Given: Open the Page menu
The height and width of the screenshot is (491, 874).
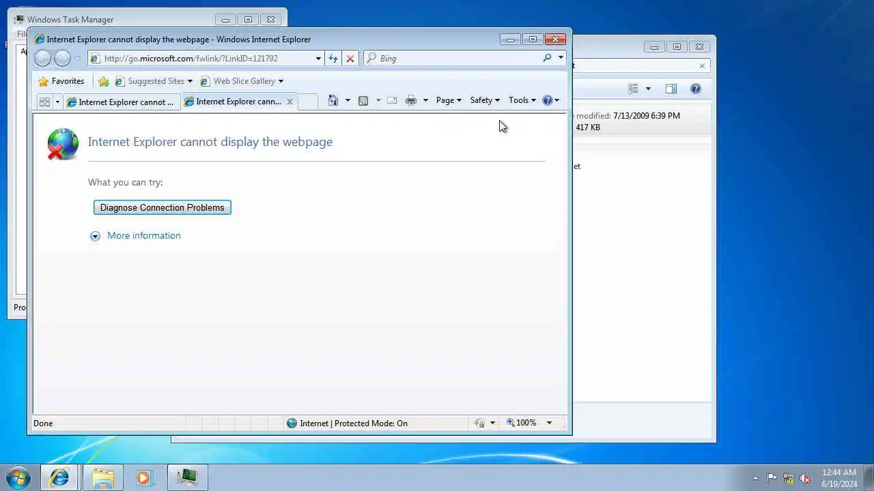Looking at the screenshot, I should point(449,100).
